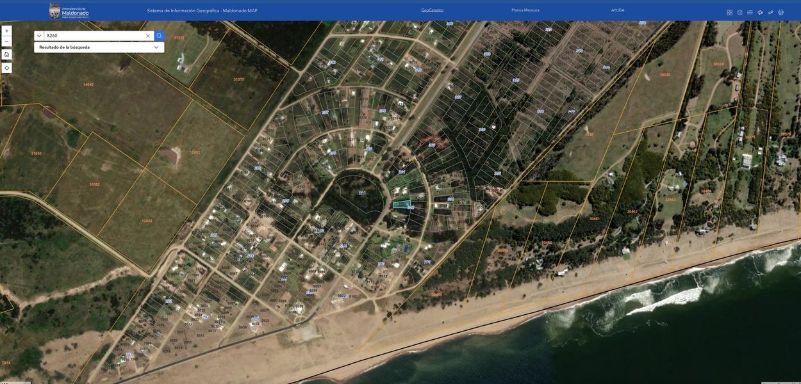Click parcel label 30524
Screen dimensions: 801x384
718,64
